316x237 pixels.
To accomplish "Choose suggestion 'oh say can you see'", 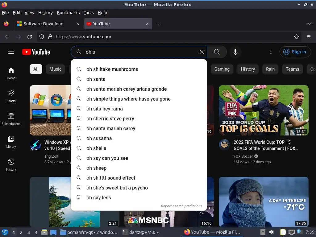I will 139,158.
